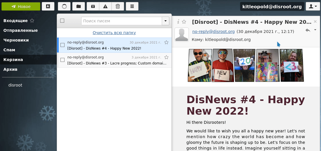Check the DisNews #3 message checkbox
The width and height of the screenshot is (321, 151).
(62, 60)
